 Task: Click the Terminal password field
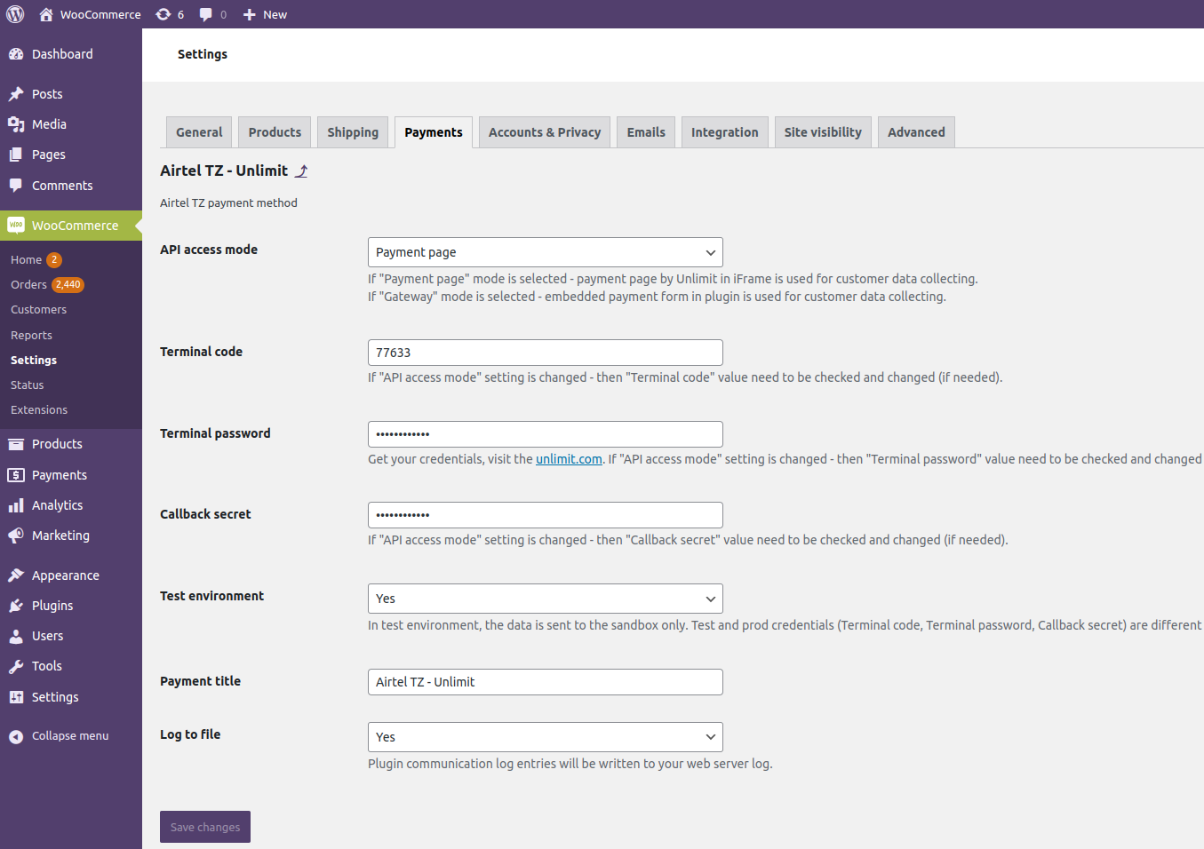pyautogui.click(x=546, y=434)
